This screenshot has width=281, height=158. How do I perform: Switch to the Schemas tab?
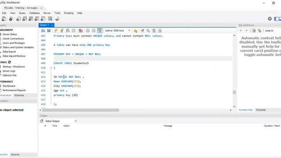point(19,95)
